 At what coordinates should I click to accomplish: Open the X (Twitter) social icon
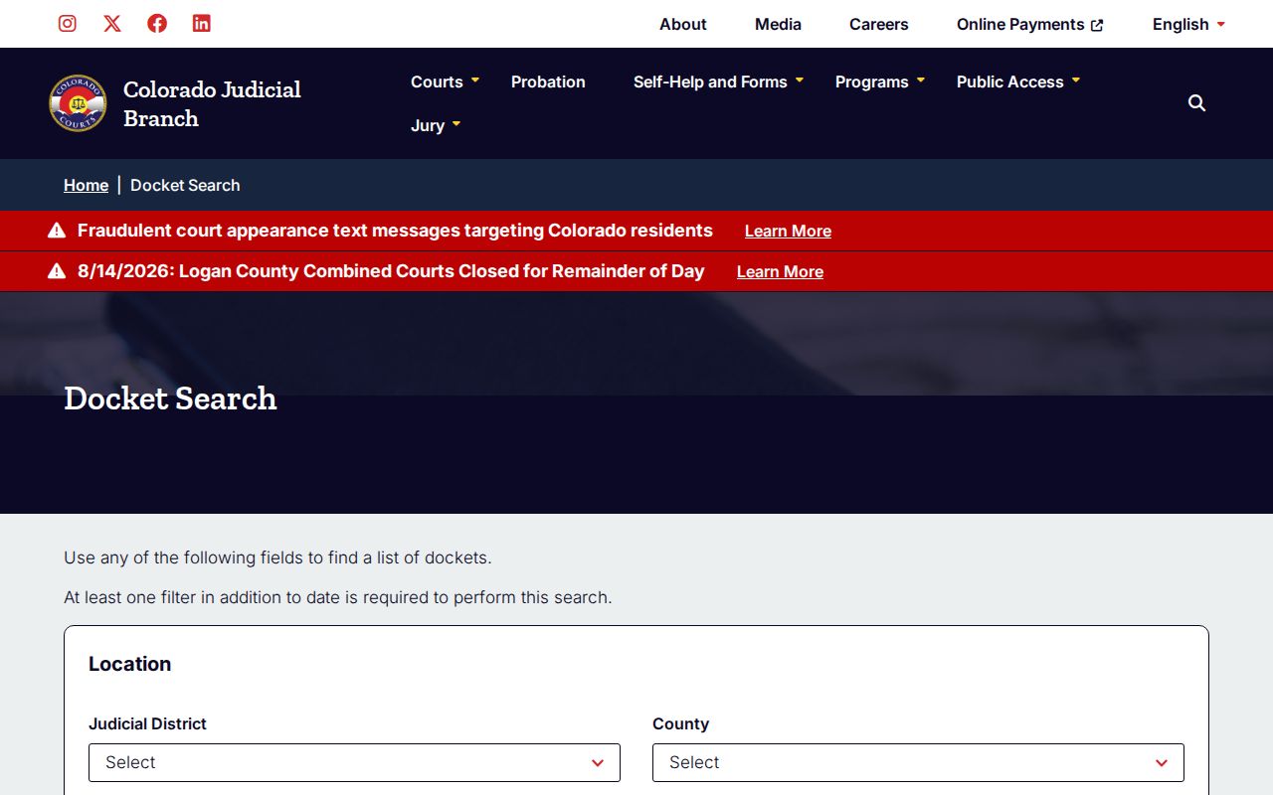click(x=112, y=23)
